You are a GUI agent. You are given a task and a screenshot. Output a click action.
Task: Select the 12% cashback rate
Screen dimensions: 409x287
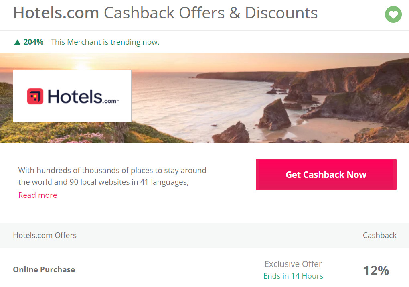[376, 271]
